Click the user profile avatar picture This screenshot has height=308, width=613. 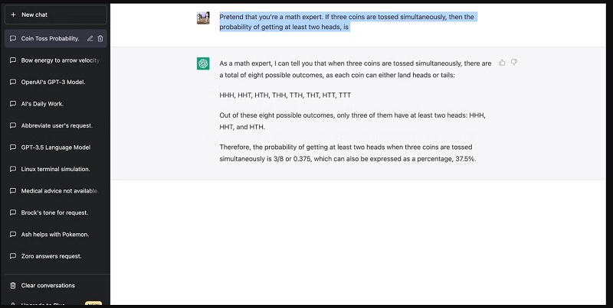pyautogui.click(x=203, y=18)
